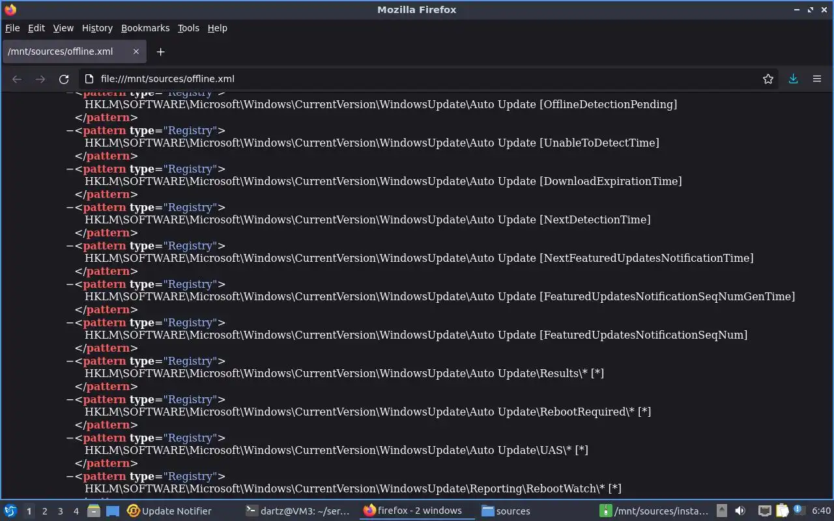Viewport: 834px width, 521px height.
Task: Click the back navigation arrow
Action: (x=17, y=79)
